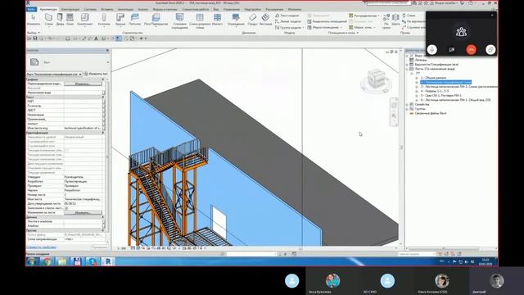Select the Door (Дверь) tool
524x295 pixels.
click(60, 20)
